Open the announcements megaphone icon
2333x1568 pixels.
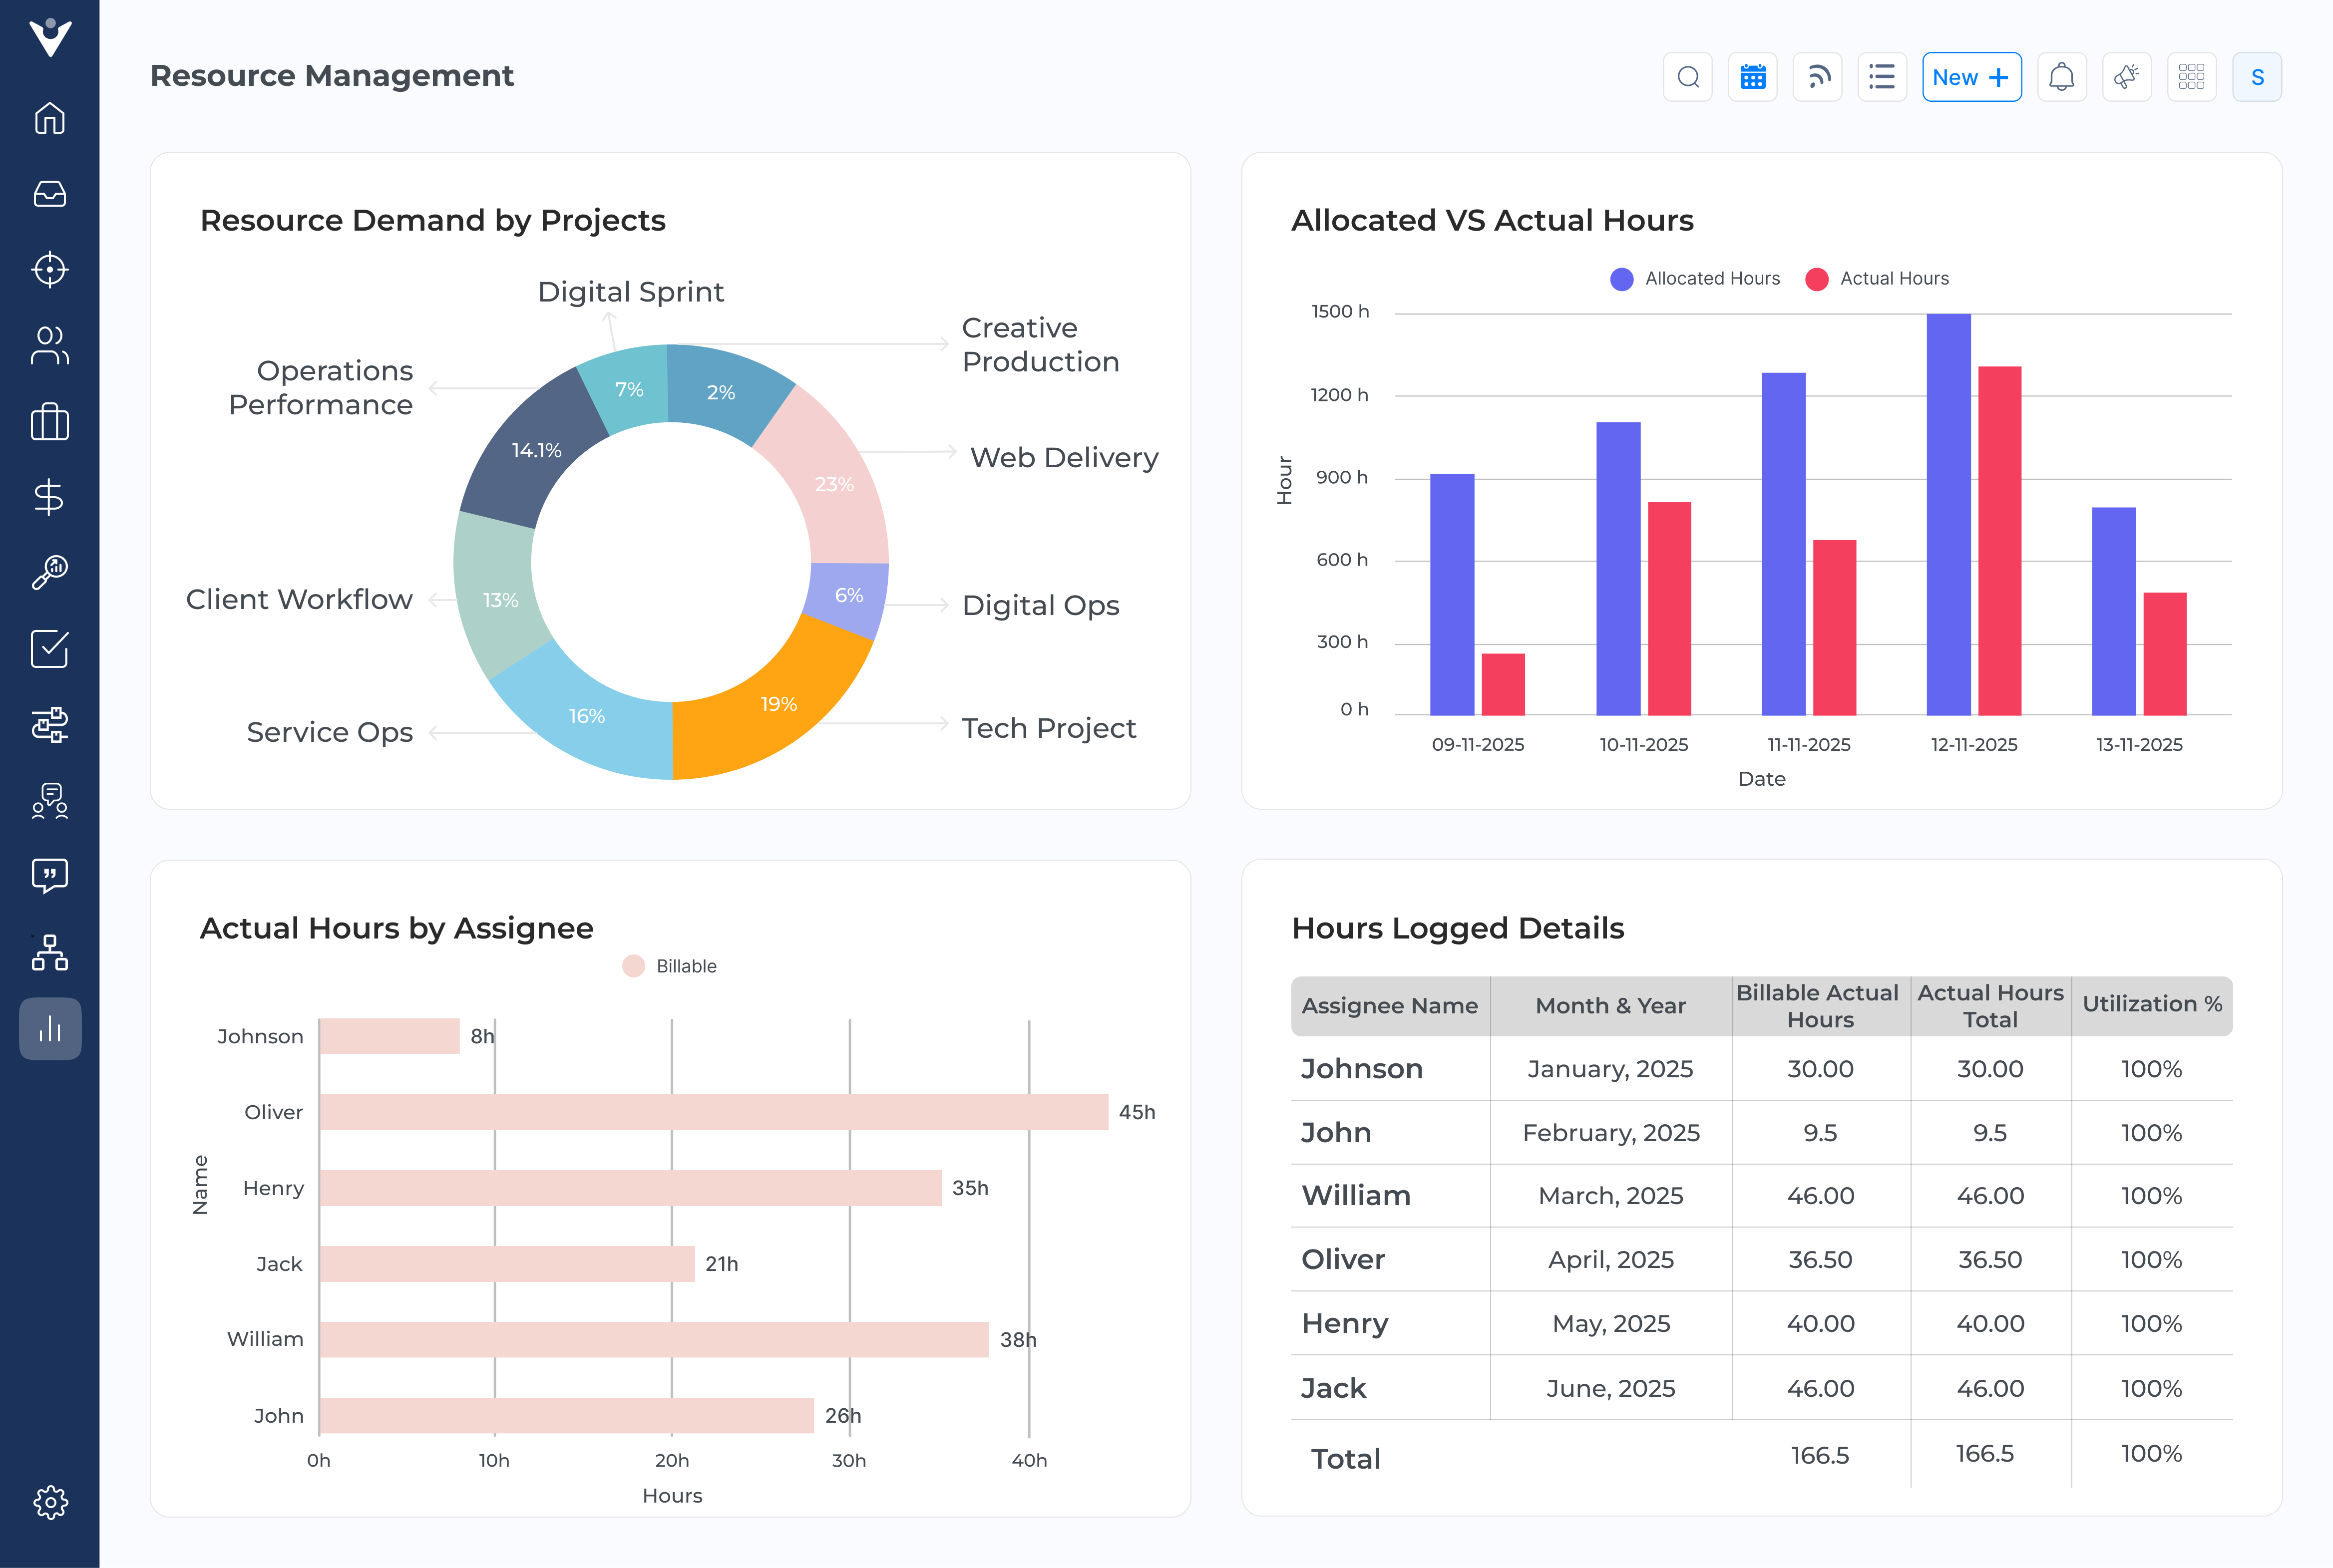coord(2126,77)
